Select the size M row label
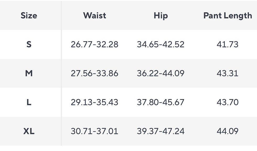The height and width of the screenshot is (151, 257). (x=29, y=73)
